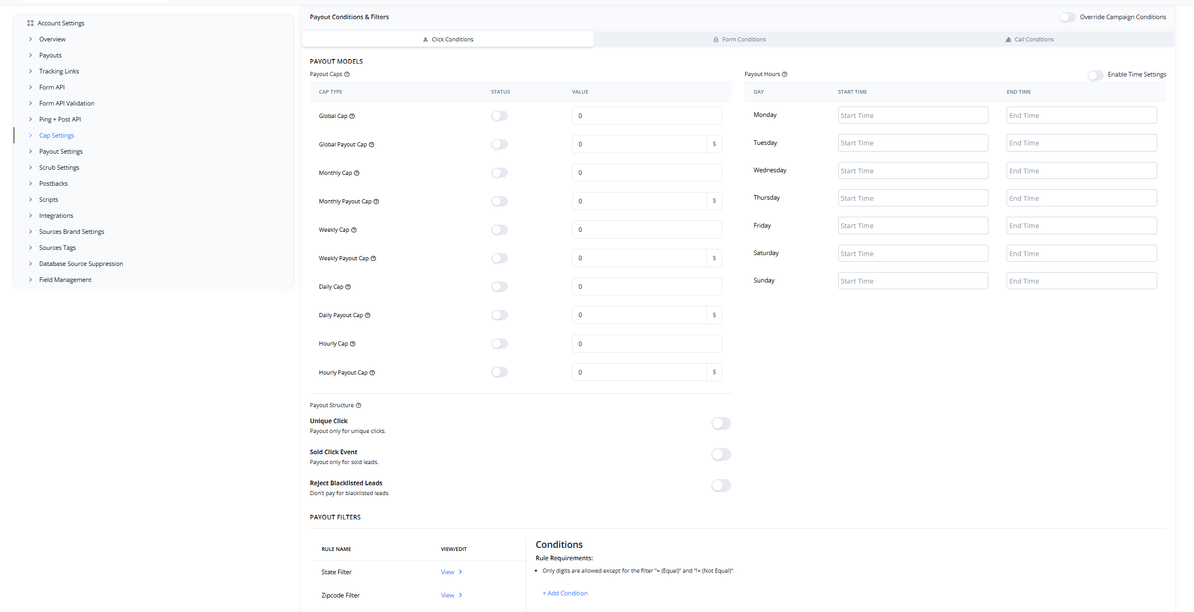Turn on the Unique Click toggle
The width and height of the screenshot is (1194, 612).
[721, 424]
